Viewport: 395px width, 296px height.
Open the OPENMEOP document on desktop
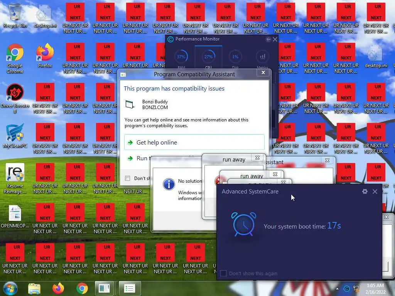click(15, 217)
